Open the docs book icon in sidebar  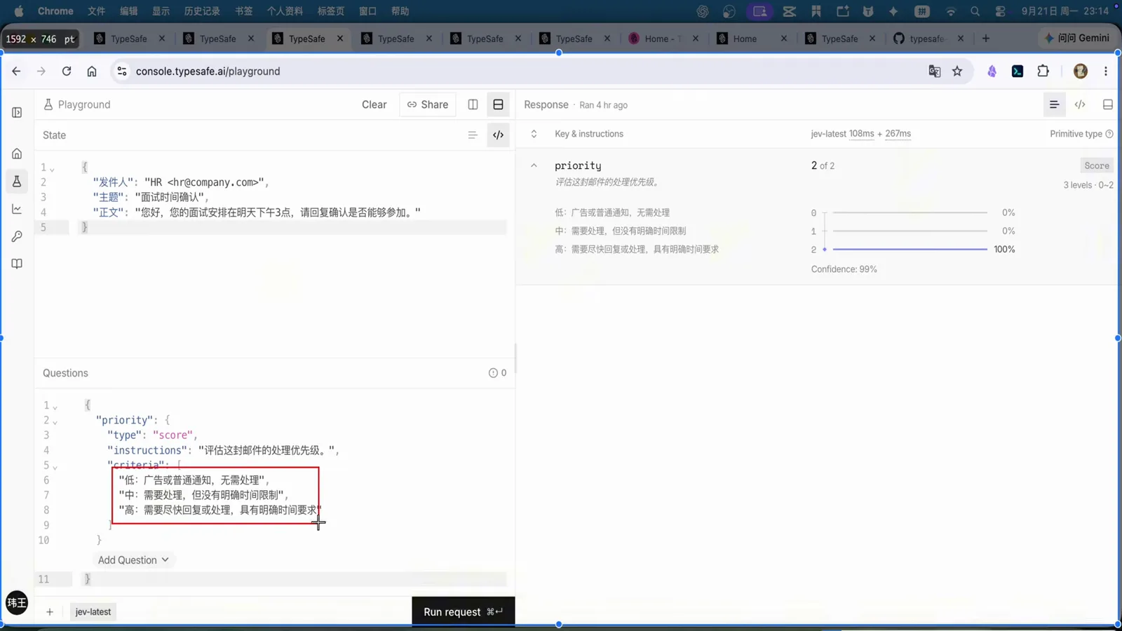pyautogui.click(x=17, y=264)
